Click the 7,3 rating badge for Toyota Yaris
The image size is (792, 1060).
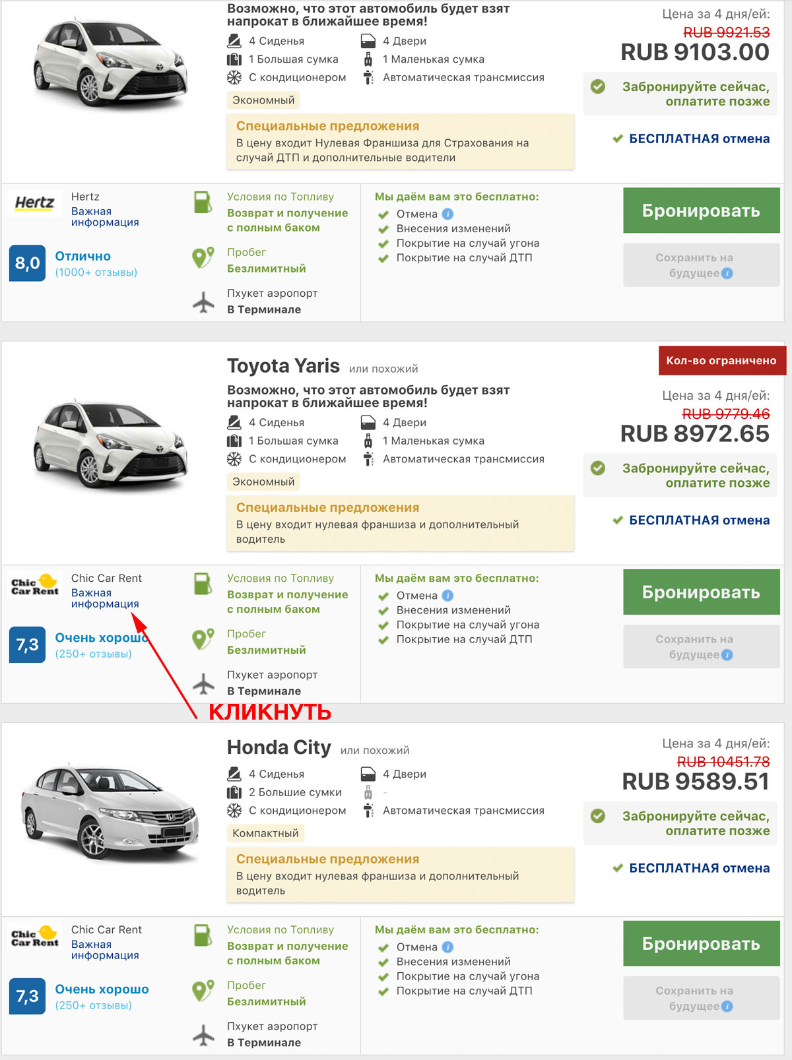27,644
